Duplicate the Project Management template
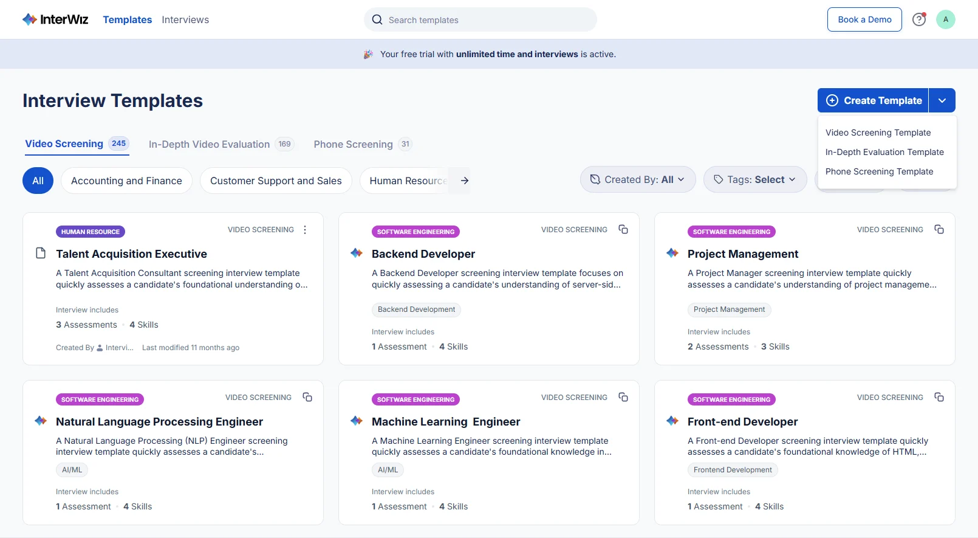The width and height of the screenshot is (978, 538). point(939,229)
